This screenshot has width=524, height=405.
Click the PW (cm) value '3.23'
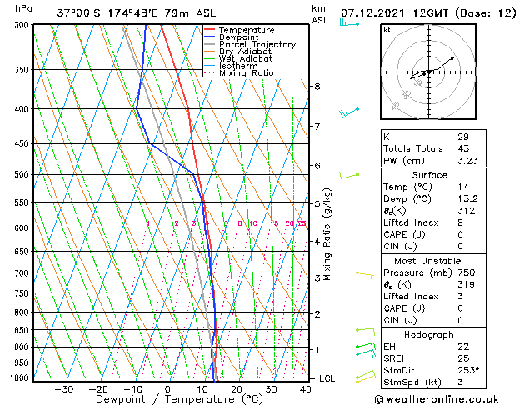pos(467,161)
